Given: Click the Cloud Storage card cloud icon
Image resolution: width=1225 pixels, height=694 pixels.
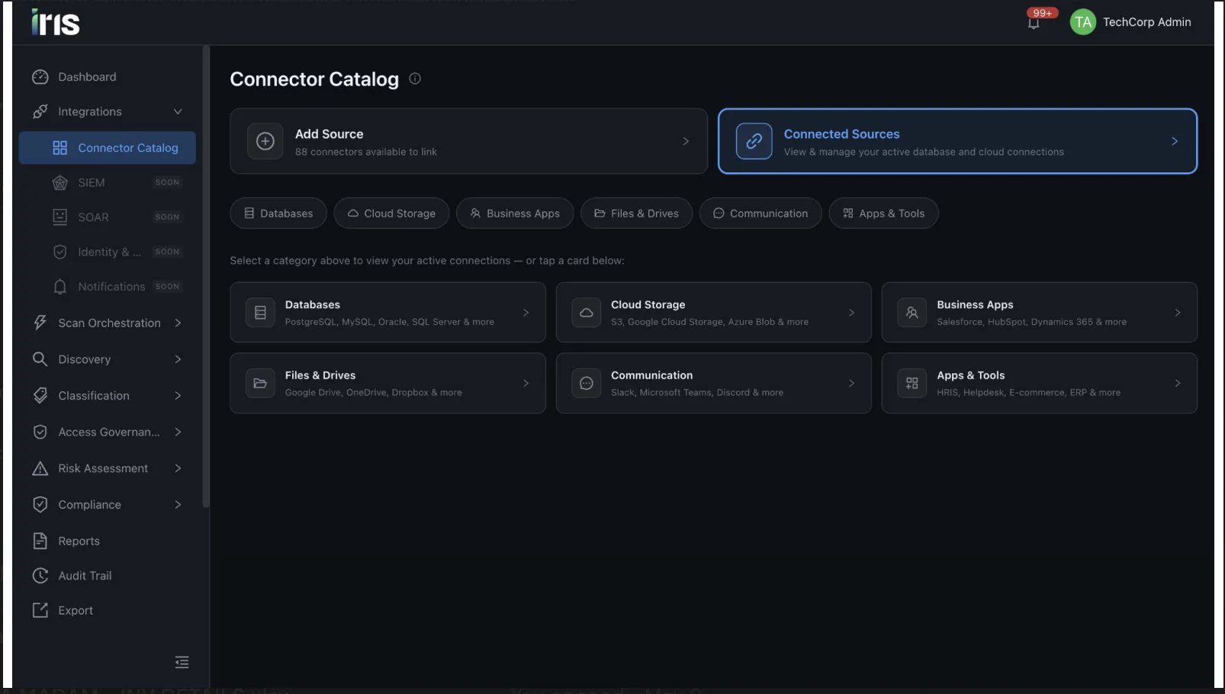Looking at the screenshot, I should 587,313.
